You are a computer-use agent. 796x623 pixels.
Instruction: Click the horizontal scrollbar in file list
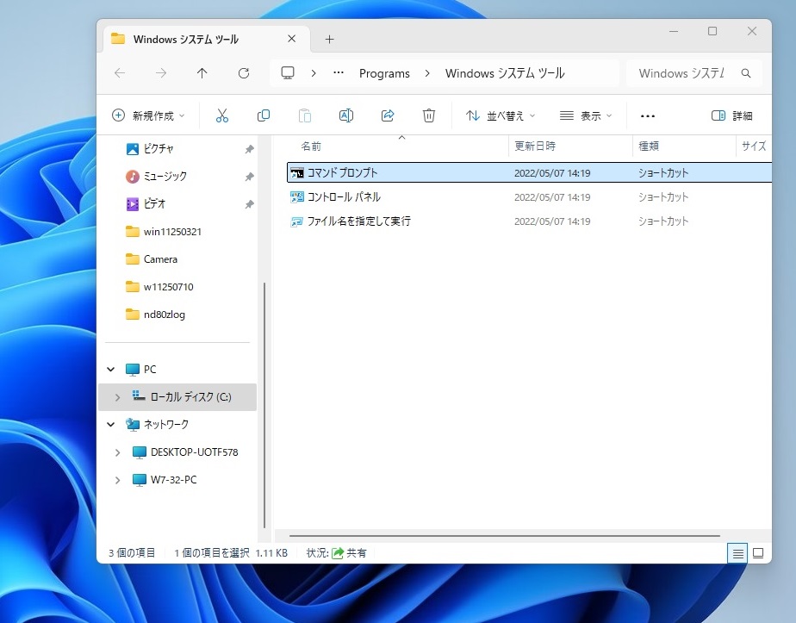(x=505, y=536)
